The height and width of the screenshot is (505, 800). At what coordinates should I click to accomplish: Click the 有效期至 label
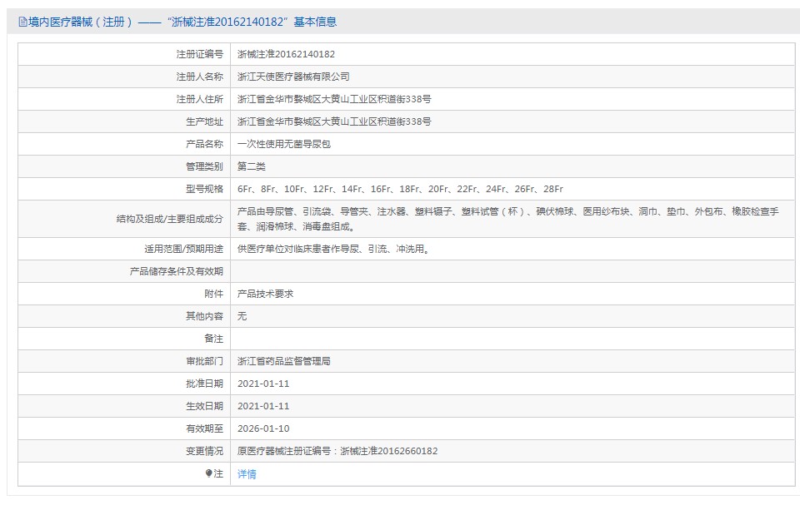pos(205,428)
